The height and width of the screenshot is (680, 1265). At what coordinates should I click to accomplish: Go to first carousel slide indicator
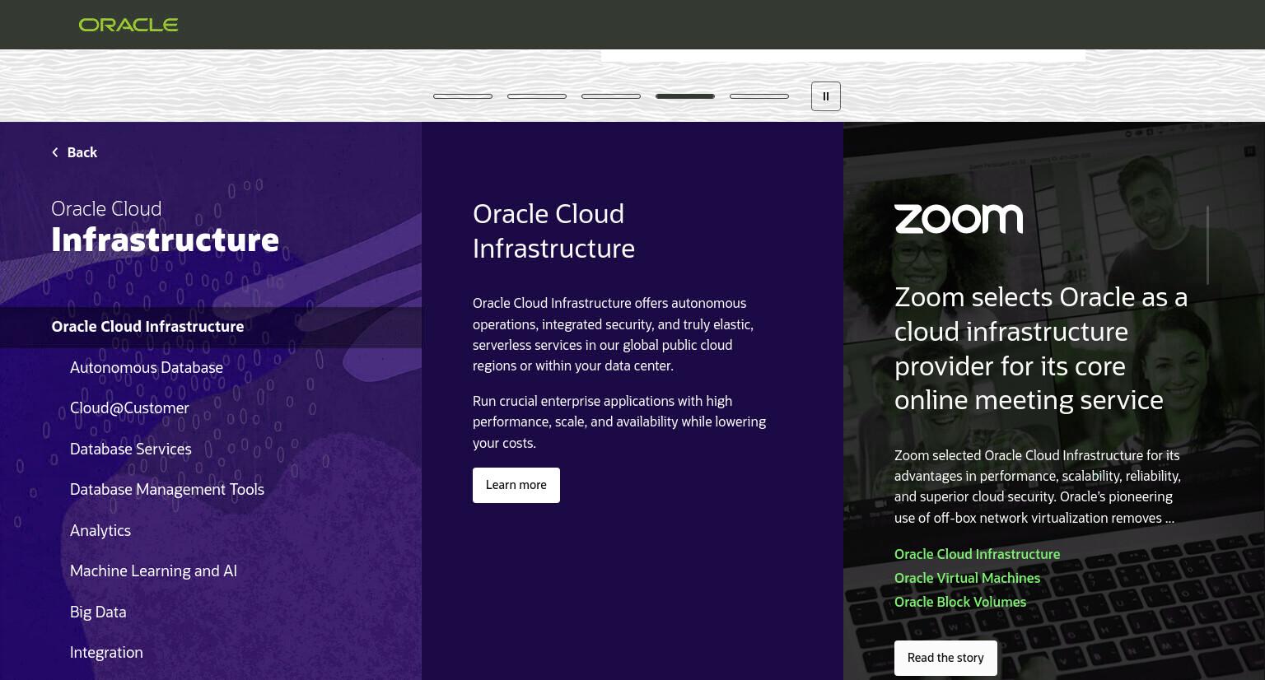463,96
